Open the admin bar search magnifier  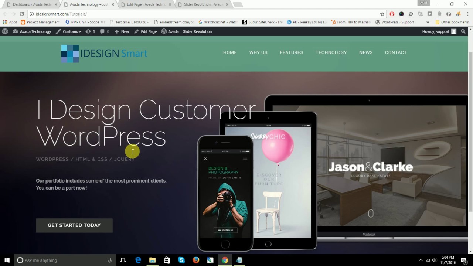click(x=463, y=31)
